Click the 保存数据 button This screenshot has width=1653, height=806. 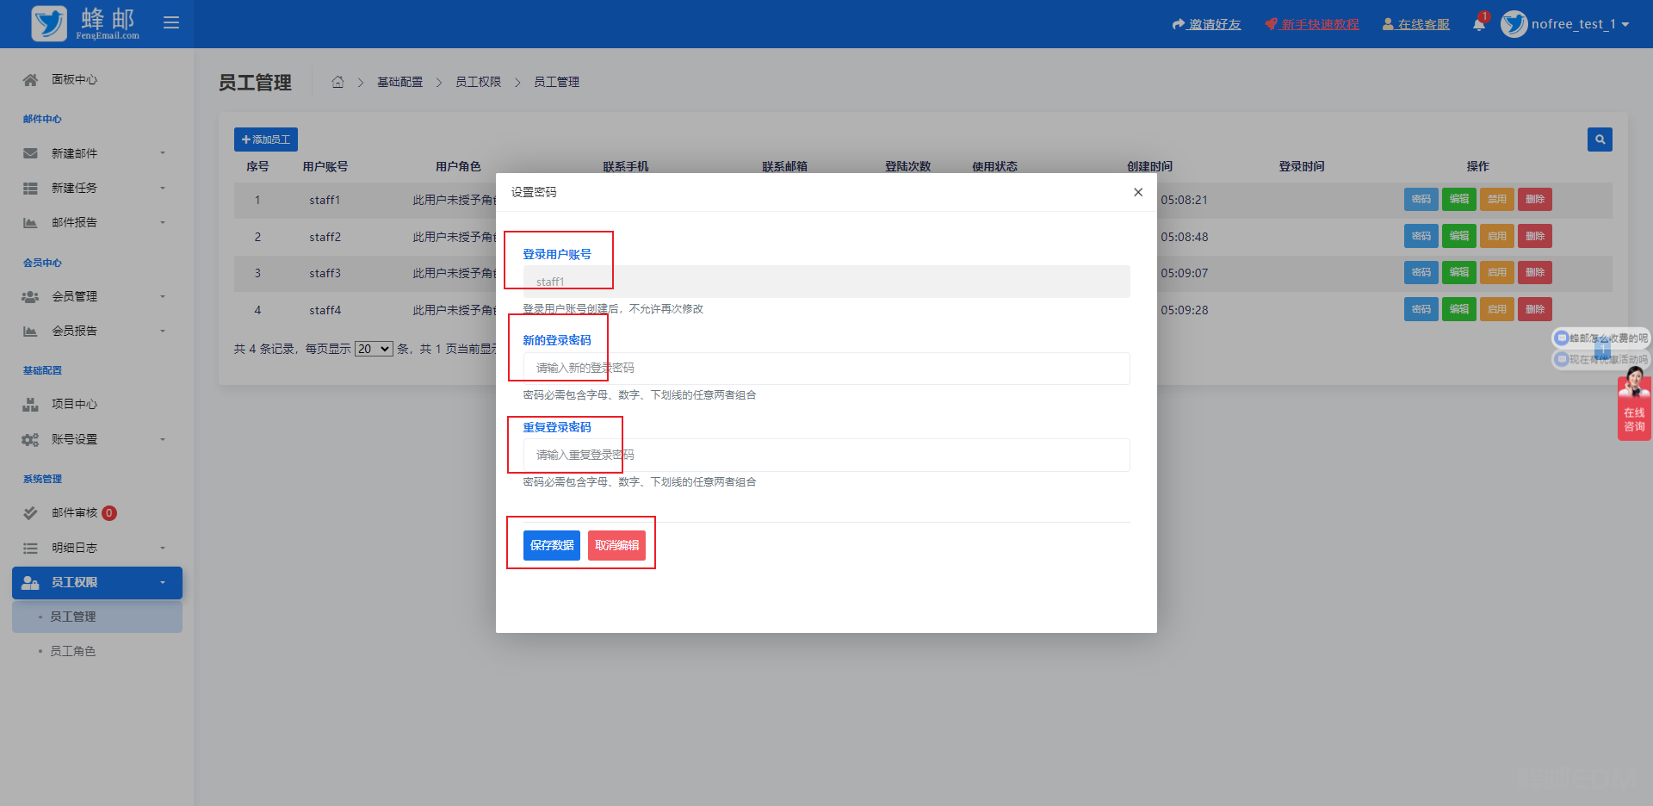tap(551, 545)
